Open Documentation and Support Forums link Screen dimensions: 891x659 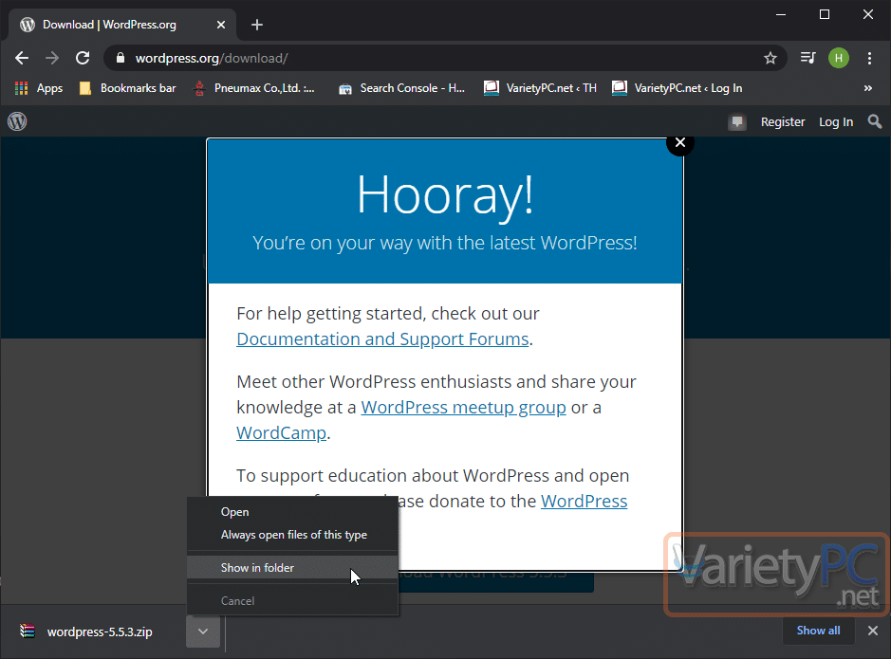[x=382, y=339]
